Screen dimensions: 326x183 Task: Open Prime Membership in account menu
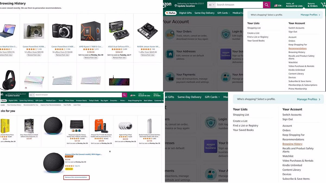[x=297, y=89]
